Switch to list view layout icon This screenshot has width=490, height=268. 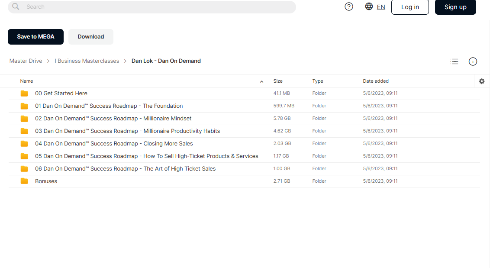pos(454,61)
